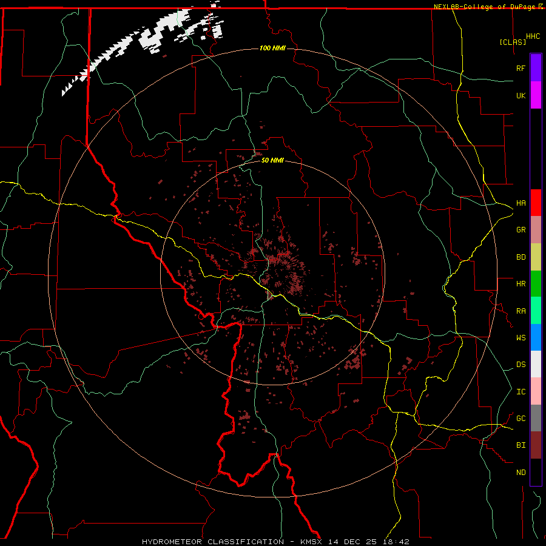Click the HA legend label
546x546 pixels.
(x=521, y=203)
